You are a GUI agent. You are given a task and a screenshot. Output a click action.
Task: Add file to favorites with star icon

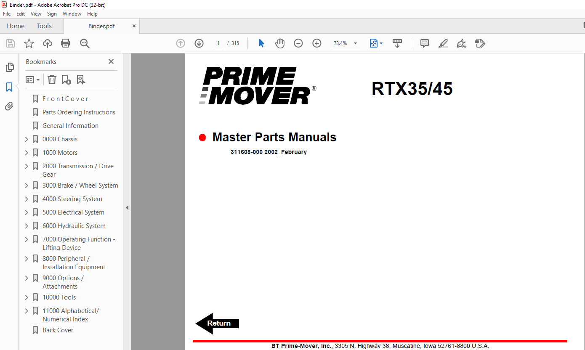[29, 43]
